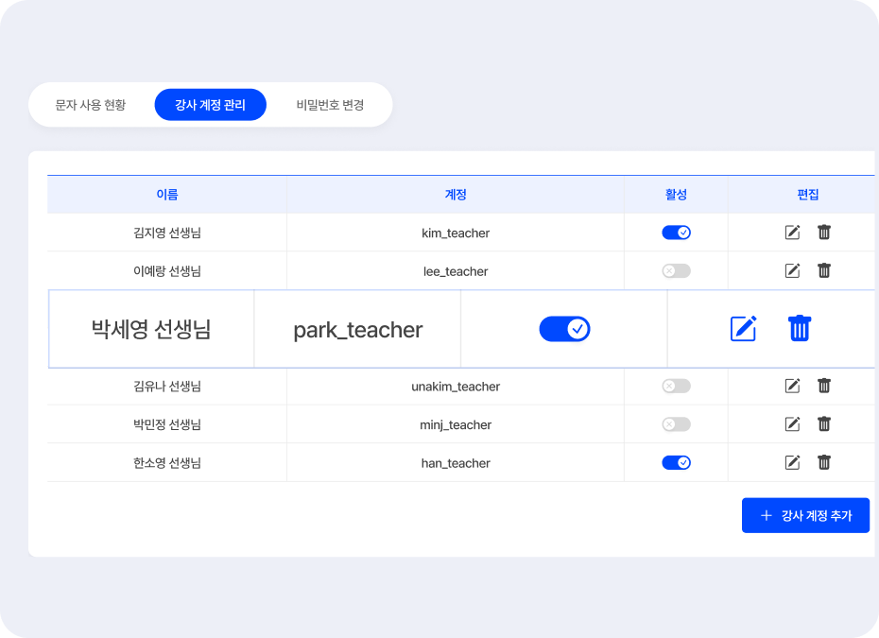Click the 박세영 선생님 name cell
879x638 pixels.
(x=151, y=329)
